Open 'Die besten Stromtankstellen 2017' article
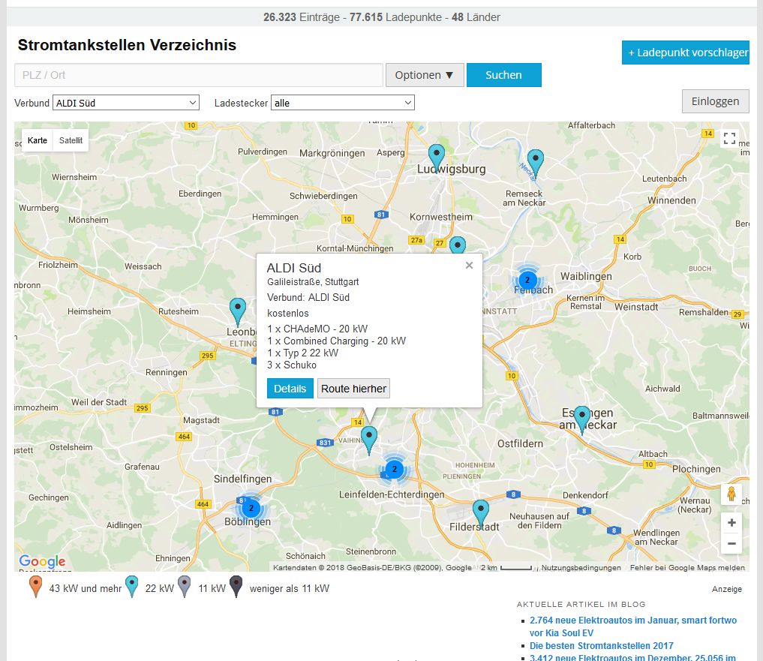This screenshot has width=763, height=661. (x=602, y=645)
